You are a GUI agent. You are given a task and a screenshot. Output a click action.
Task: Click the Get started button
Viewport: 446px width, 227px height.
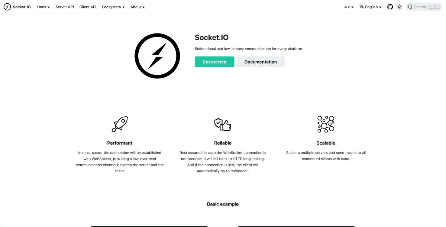pos(214,62)
